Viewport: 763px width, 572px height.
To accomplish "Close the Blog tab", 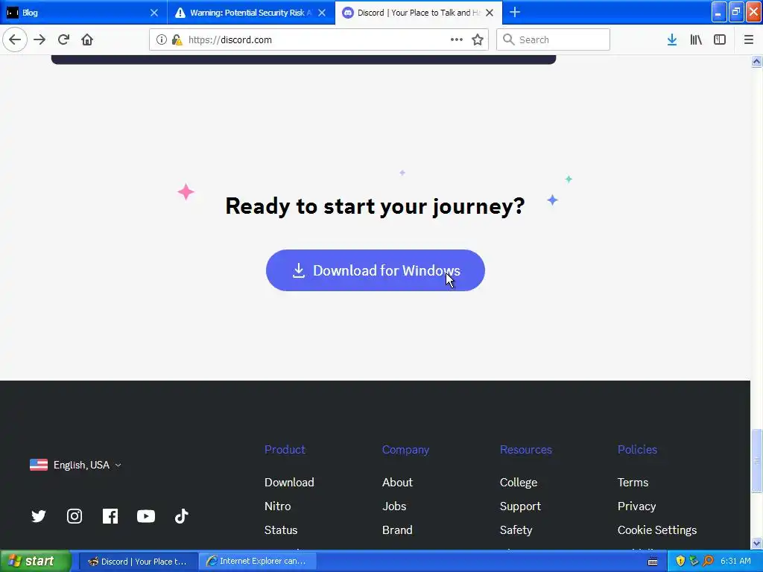I will (x=153, y=13).
